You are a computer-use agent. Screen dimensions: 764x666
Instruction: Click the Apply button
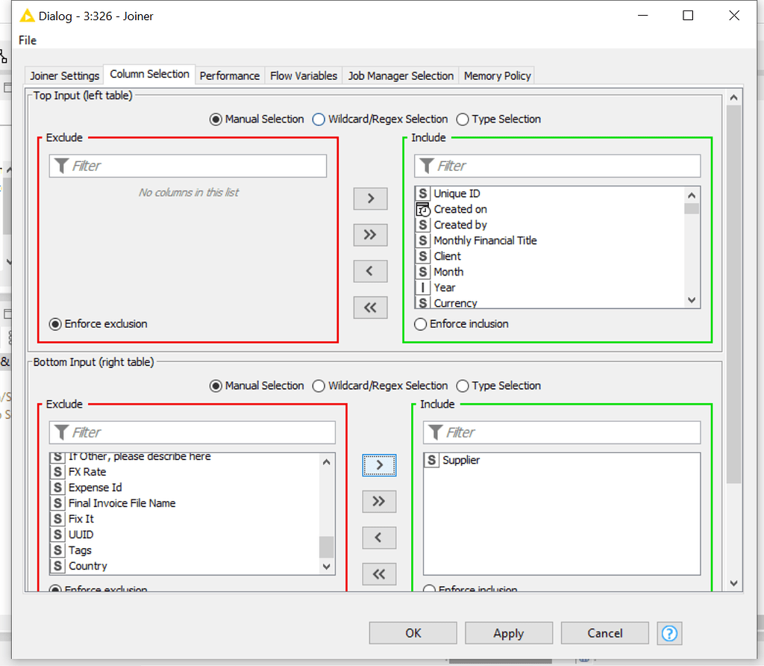click(x=509, y=632)
